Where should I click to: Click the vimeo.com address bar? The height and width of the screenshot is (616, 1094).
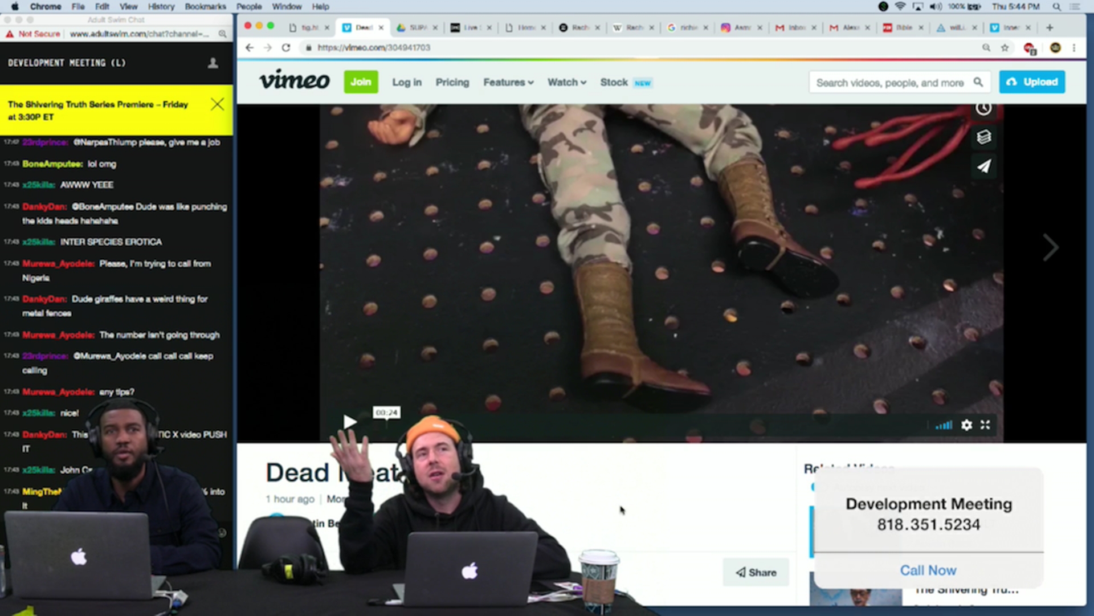pyautogui.click(x=374, y=48)
